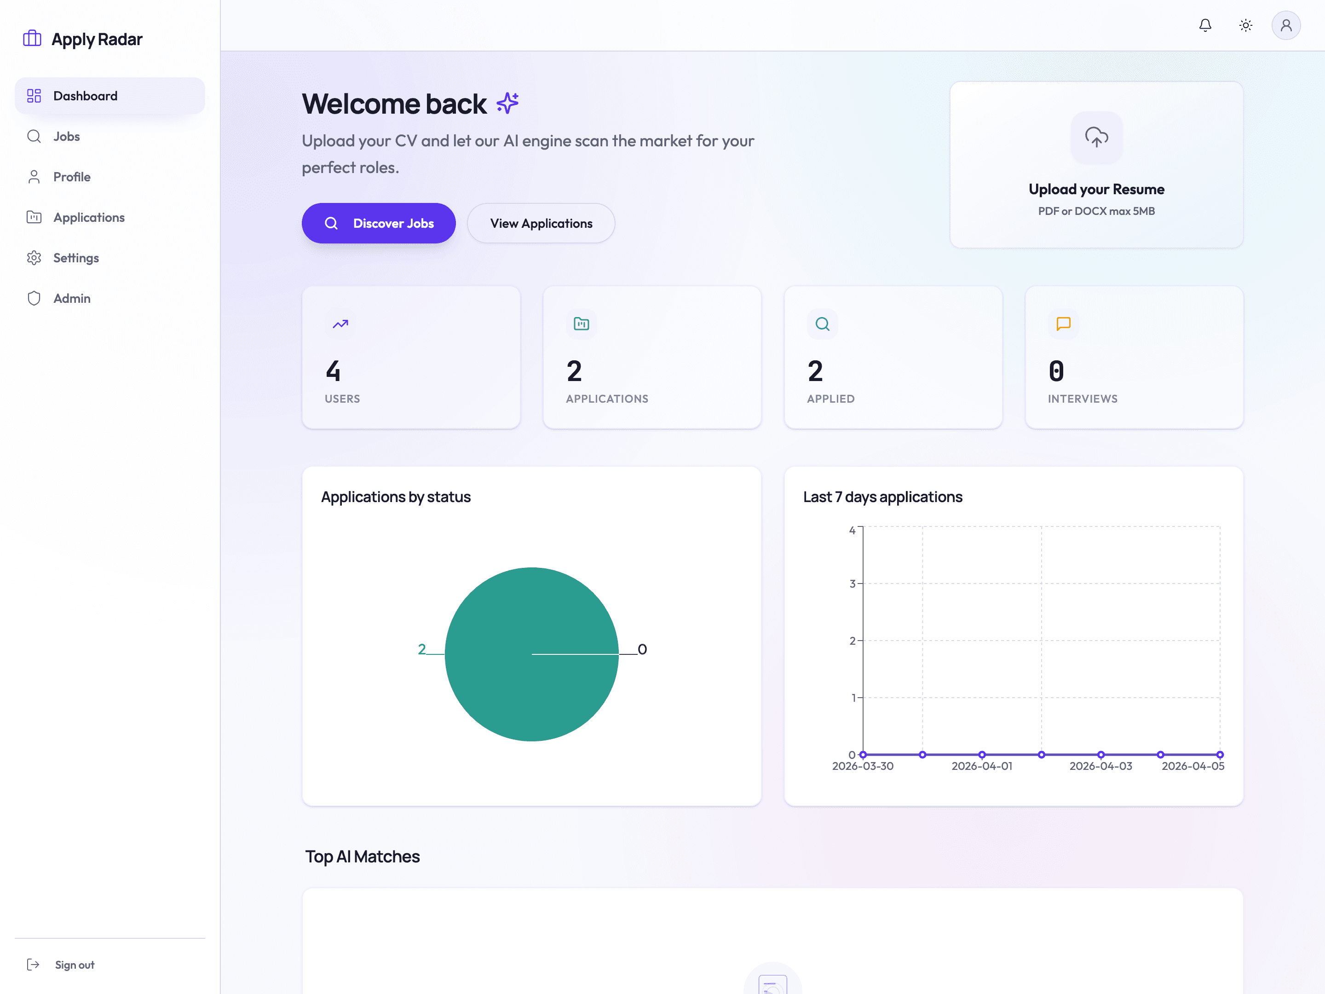The width and height of the screenshot is (1325, 994).
Task: Click the trending arrow icon on Users card
Action: point(340,324)
